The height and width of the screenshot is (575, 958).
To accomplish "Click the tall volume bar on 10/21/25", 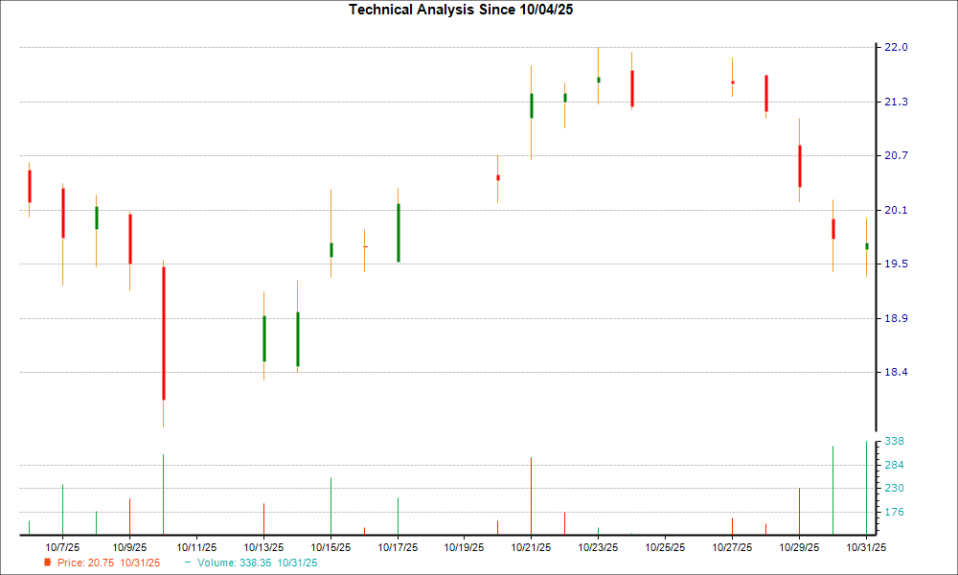I will point(532,494).
